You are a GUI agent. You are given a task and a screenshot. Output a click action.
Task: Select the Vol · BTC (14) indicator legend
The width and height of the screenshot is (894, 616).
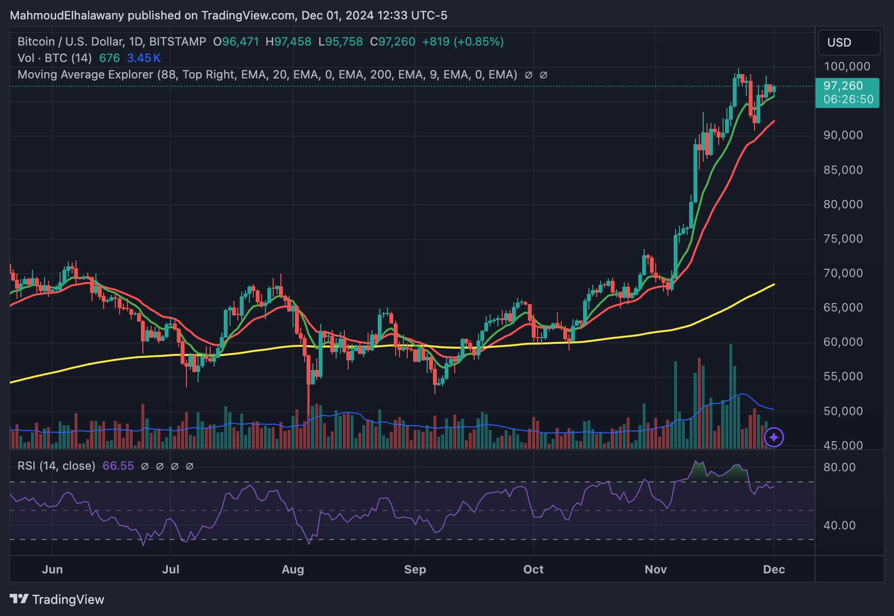tap(55, 58)
